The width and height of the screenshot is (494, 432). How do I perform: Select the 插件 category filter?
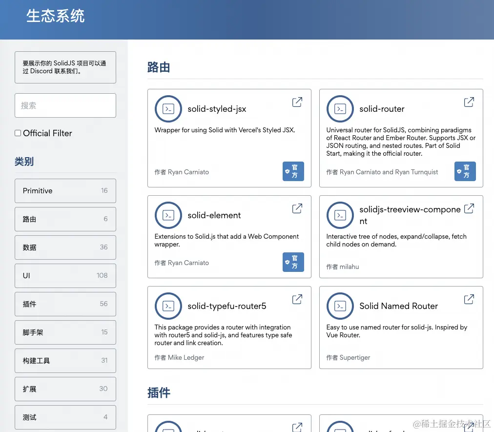65,304
